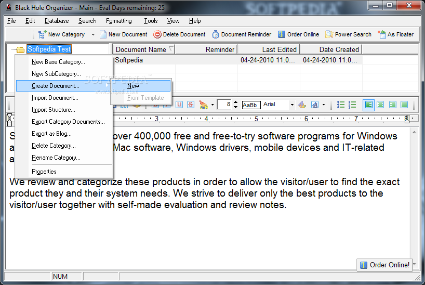Click the New Category toolbar icon
The width and height of the screenshot is (425, 285).
(x=42, y=34)
